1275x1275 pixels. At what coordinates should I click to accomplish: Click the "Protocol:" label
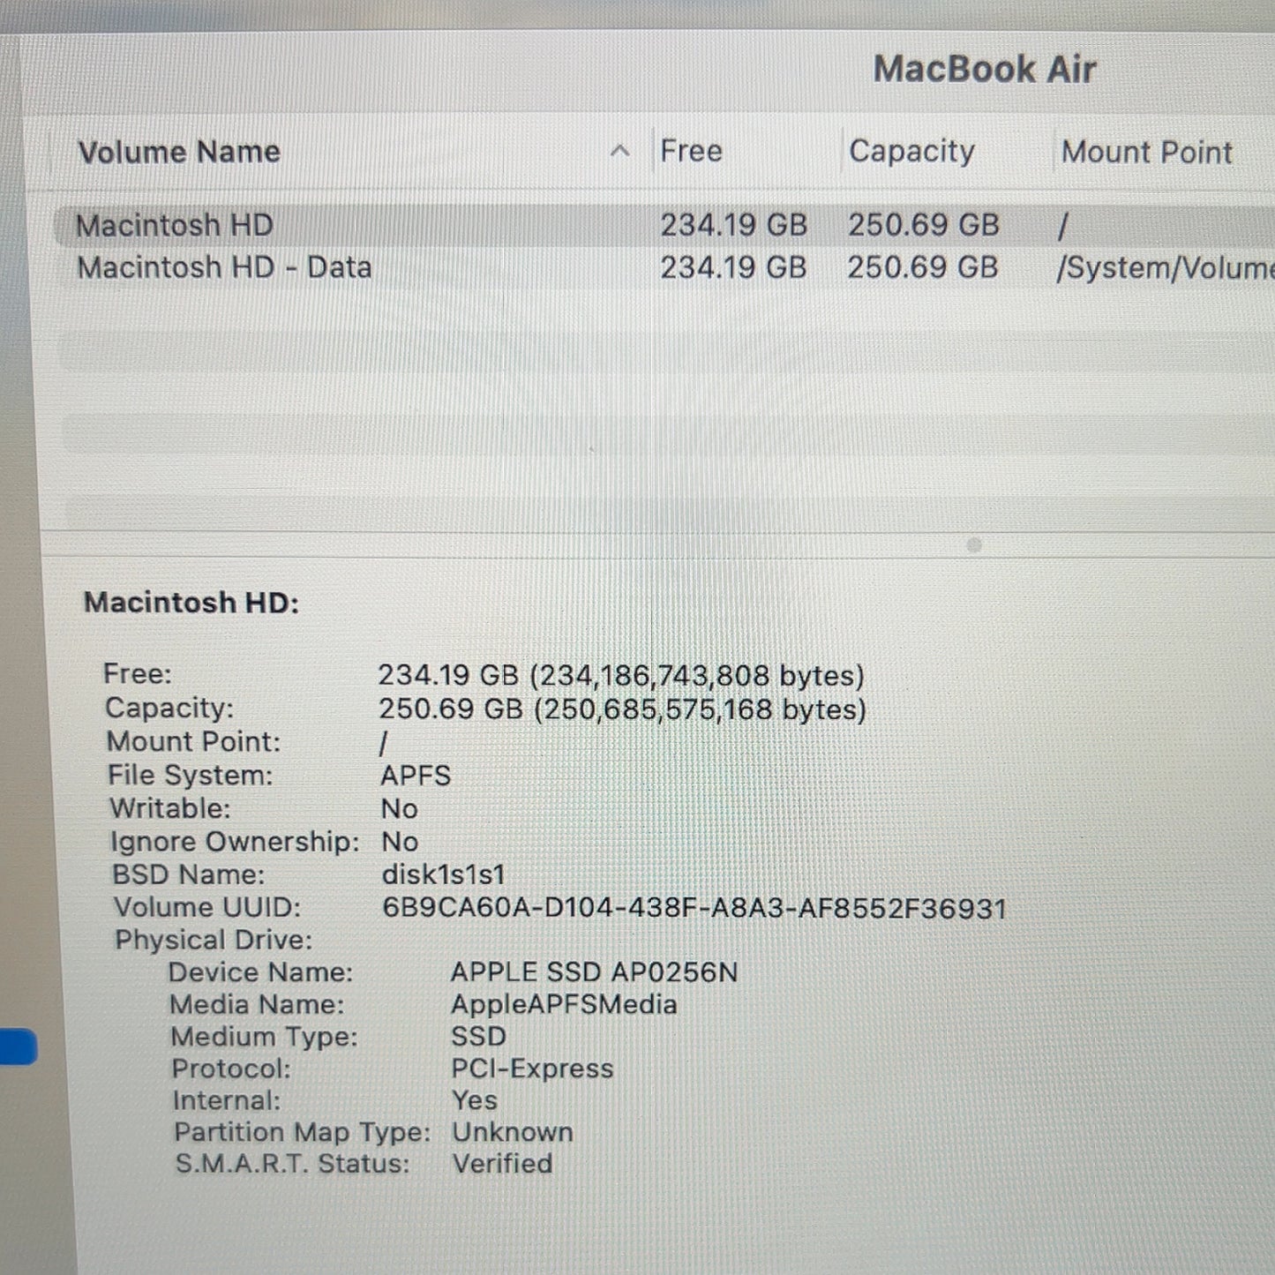pos(231,1069)
